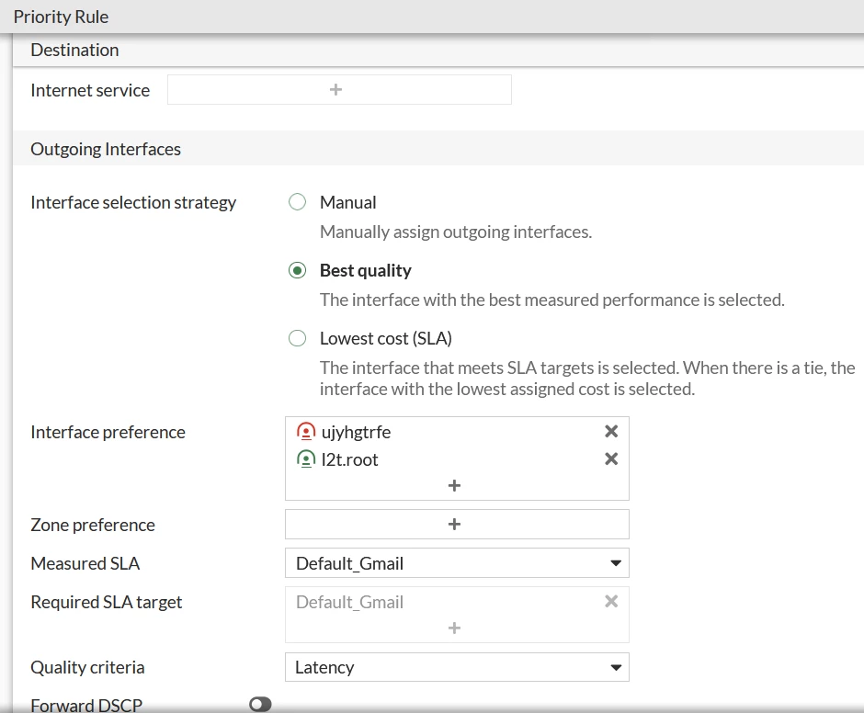Click the red ujyhgtrfe interface icon
This screenshot has width=864, height=713.
[306, 432]
